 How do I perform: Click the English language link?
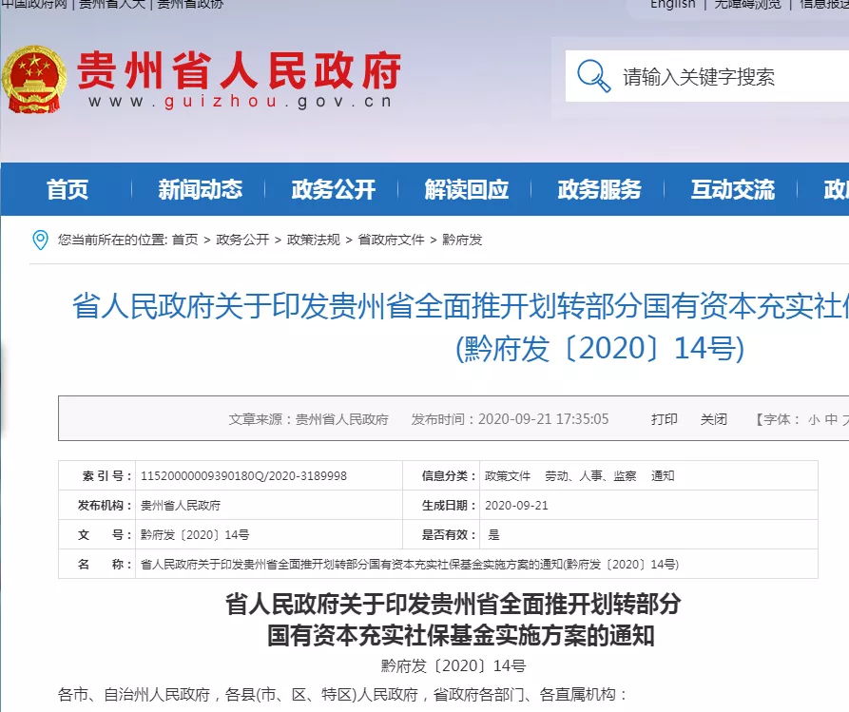pyautogui.click(x=672, y=5)
